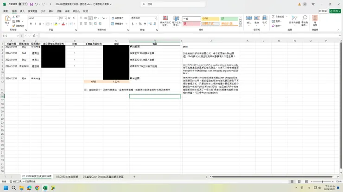
Task: Click the Redo arrow icon
Action: point(44,4)
